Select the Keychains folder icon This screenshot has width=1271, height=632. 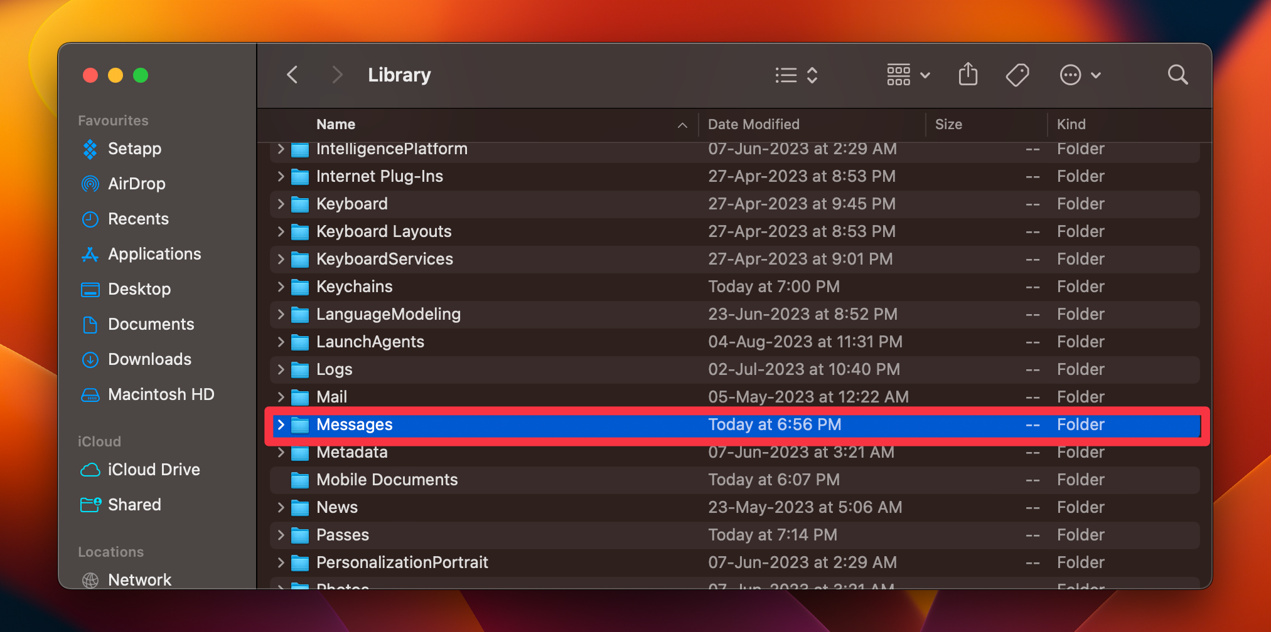tap(300, 287)
